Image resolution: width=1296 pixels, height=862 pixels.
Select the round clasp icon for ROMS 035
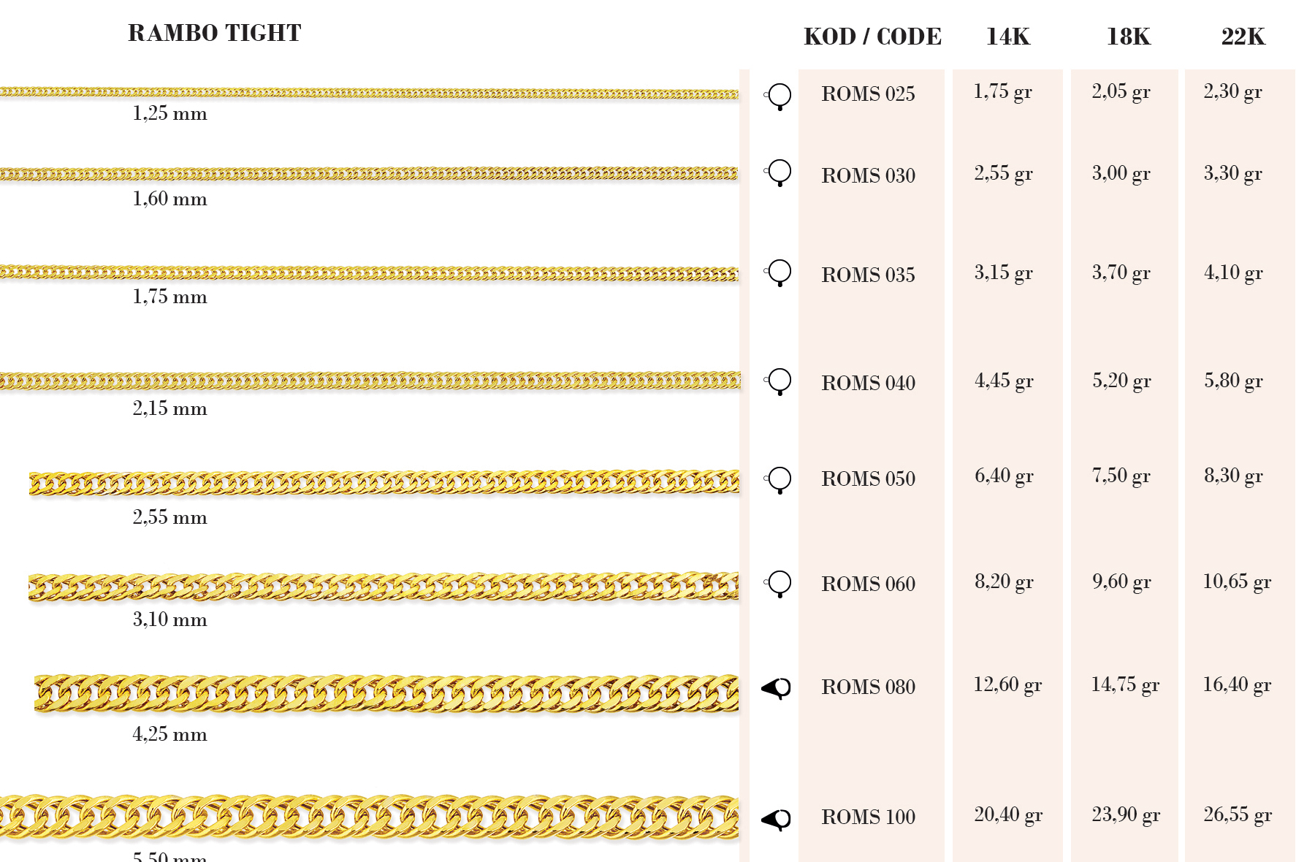click(779, 272)
